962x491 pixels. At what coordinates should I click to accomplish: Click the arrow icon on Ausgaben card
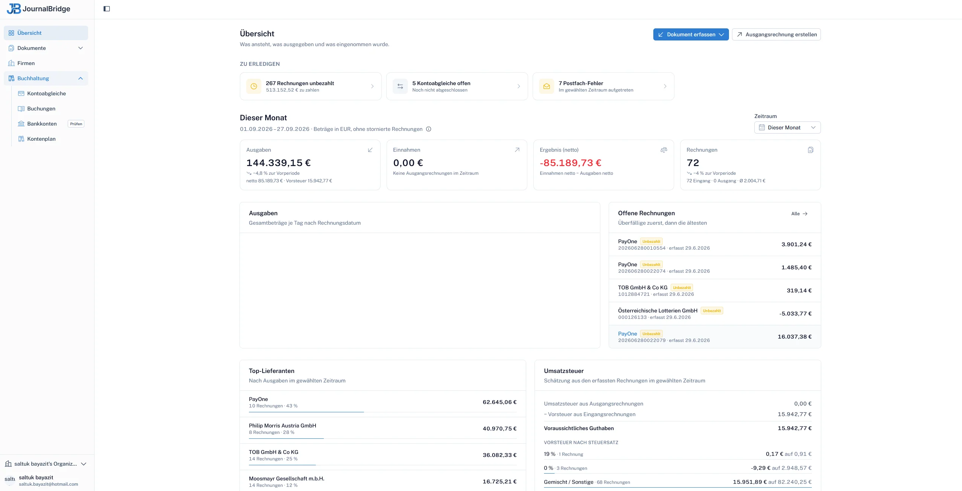370,150
